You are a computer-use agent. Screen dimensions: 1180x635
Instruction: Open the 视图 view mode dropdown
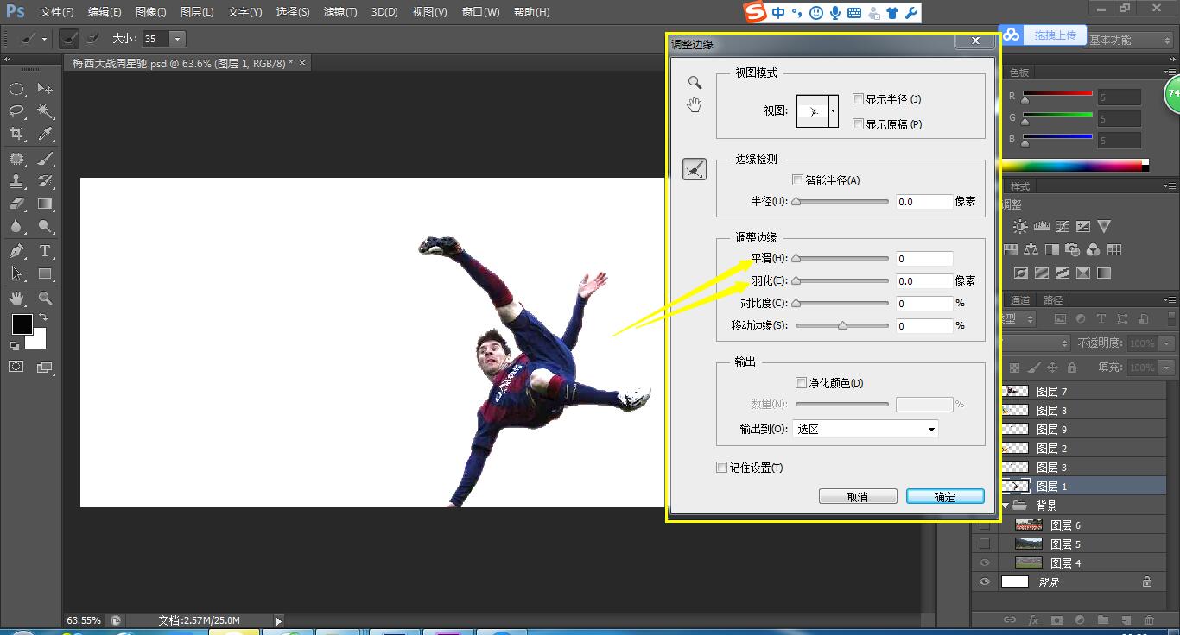(x=833, y=112)
